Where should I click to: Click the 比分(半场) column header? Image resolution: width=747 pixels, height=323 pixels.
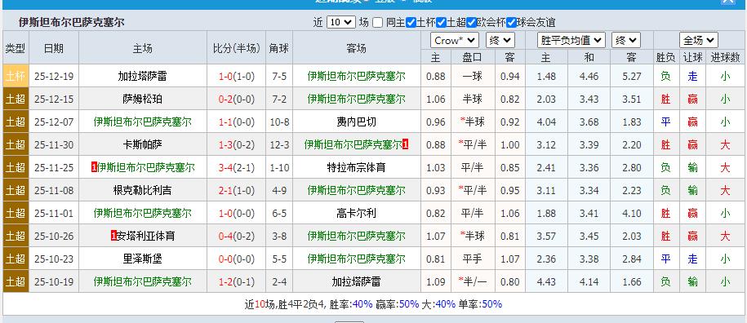[x=237, y=48]
